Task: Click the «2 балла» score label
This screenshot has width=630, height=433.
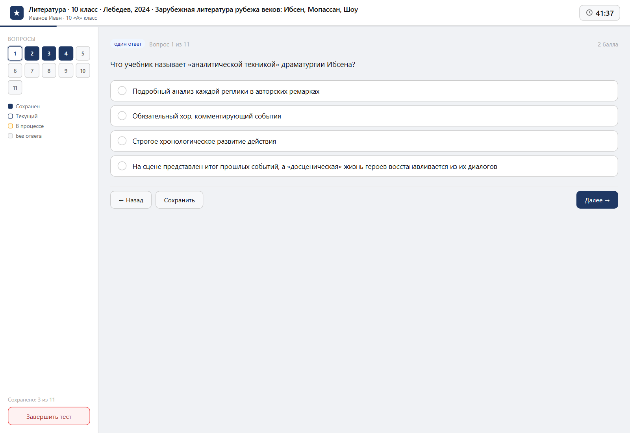Action: [608, 44]
